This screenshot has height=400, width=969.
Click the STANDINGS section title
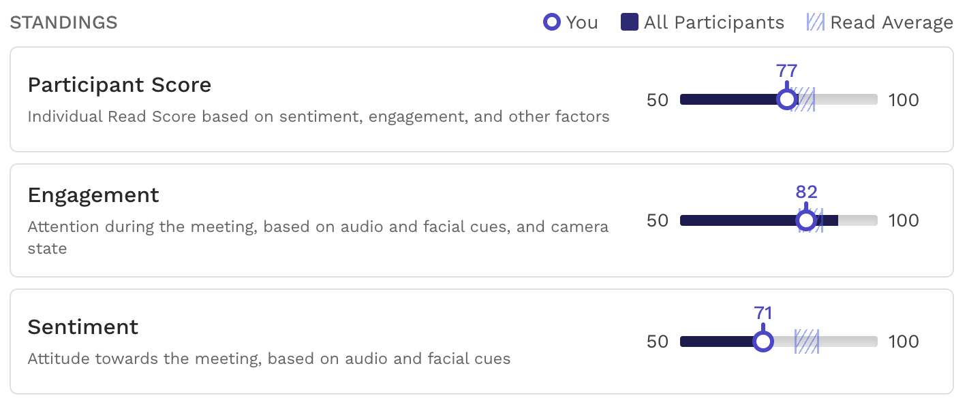point(64,22)
